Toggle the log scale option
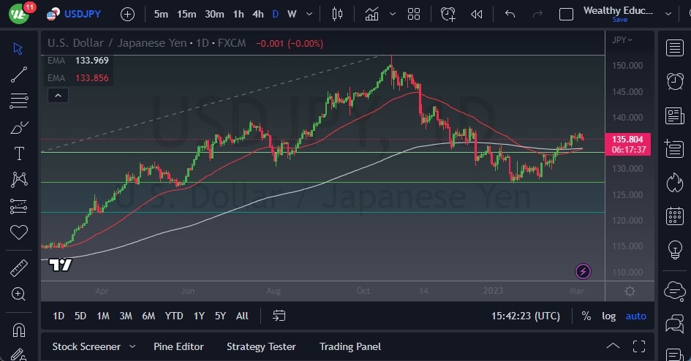Image resolution: width=691 pixels, height=361 pixels. point(608,316)
